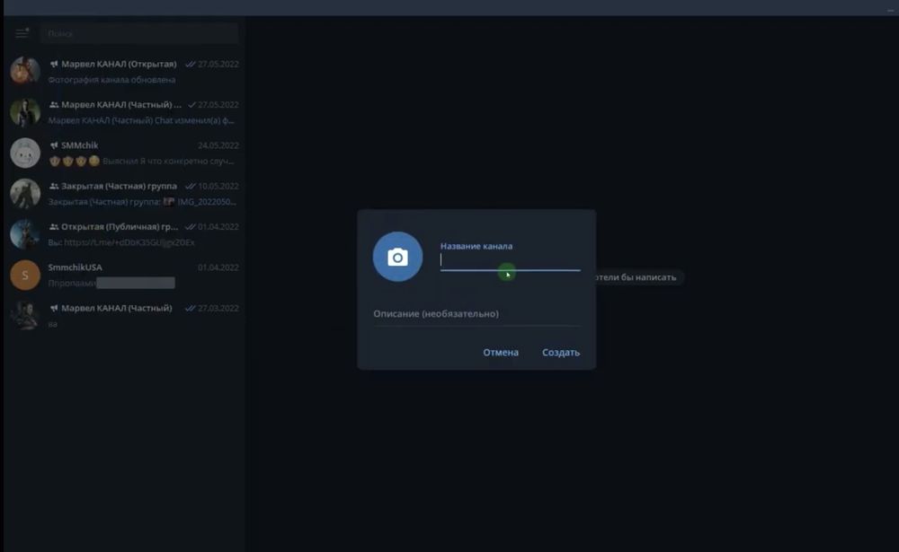Click the camera icon to upload channel photo

397,258
